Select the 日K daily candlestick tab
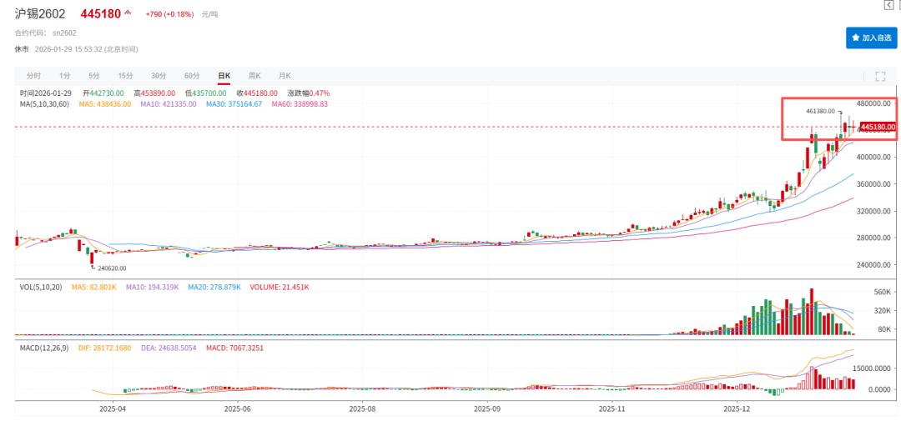Screen dimensions: 901x421 coord(224,76)
